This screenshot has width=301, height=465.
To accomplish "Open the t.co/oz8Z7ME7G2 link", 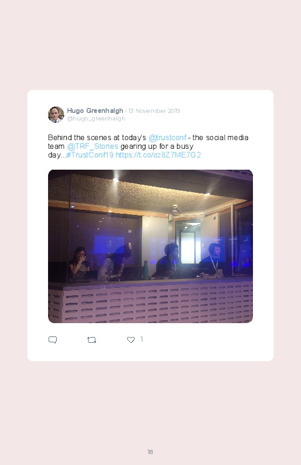I will tap(158, 155).
